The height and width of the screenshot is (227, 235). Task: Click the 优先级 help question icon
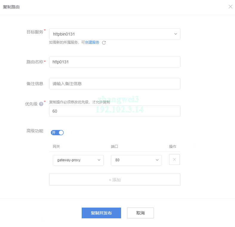click(x=41, y=104)
